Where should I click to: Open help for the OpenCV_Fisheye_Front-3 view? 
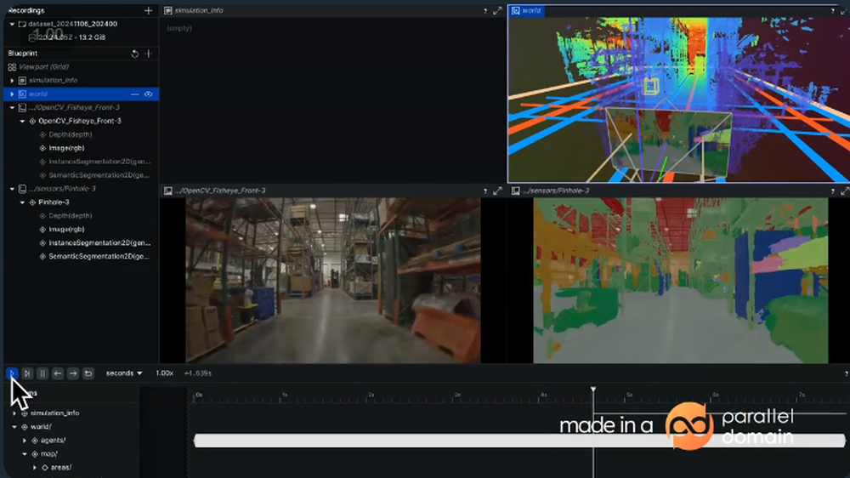[485, 191]
